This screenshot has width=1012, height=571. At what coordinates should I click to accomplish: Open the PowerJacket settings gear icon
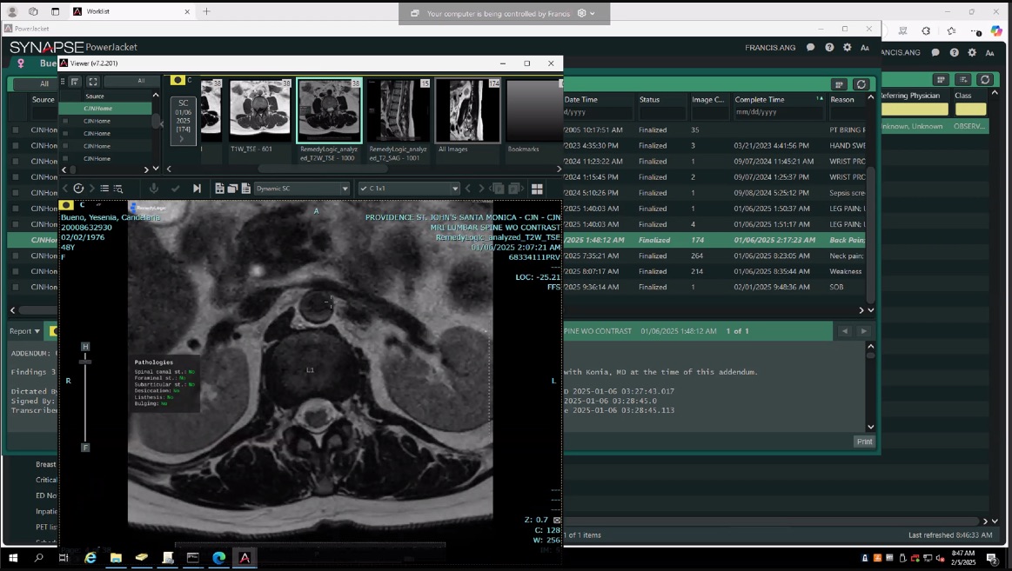click(x=848, y=47)
